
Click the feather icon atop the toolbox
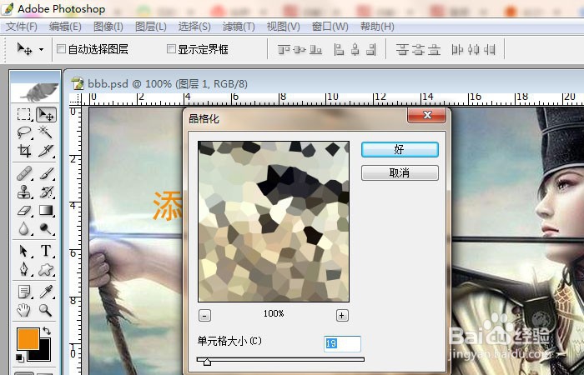click(x=40, y=92)
